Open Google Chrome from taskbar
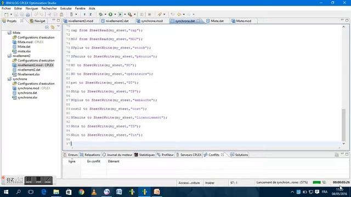The width and height of the screenshot is (351, 197). click(x=82, y=192)
